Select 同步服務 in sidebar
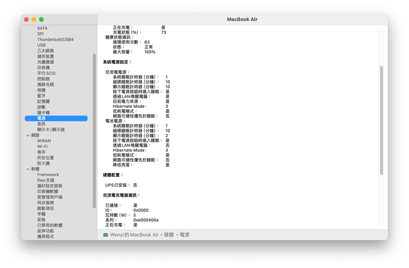 46,203
